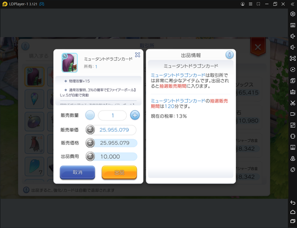Click LDPlayer install APK icon
The image size is (297, 228).
(293, 92)
